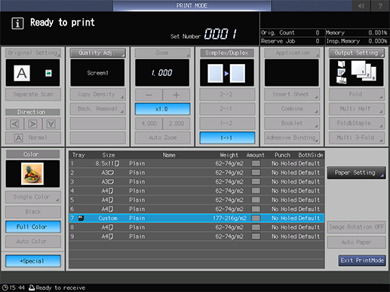Open Original Setting menu
The width and height of the screenshot is (390, 292).
pyautogui.click(x=33, y=53)
